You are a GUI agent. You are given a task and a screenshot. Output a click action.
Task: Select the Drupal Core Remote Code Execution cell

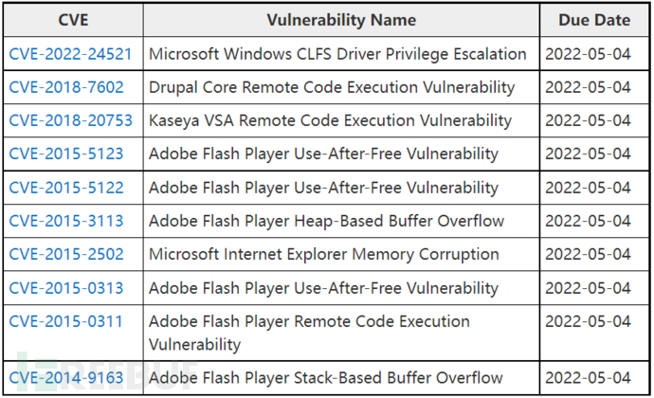point(341,87)
